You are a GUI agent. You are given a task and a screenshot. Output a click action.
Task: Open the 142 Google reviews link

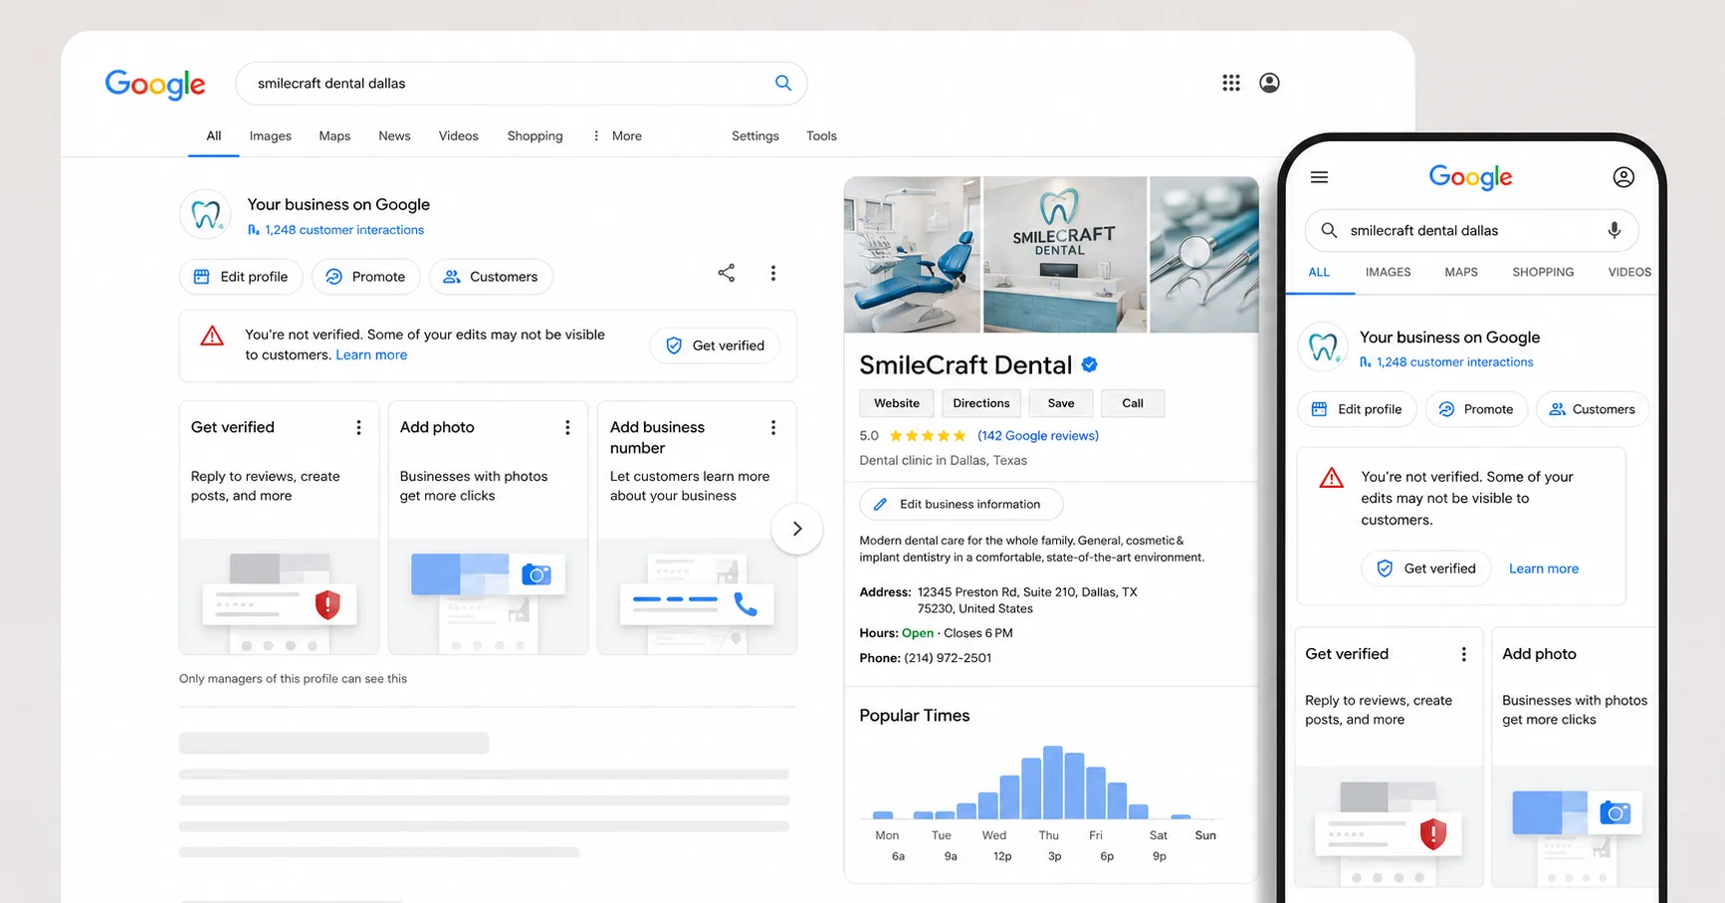click(x=1038, y=436)
